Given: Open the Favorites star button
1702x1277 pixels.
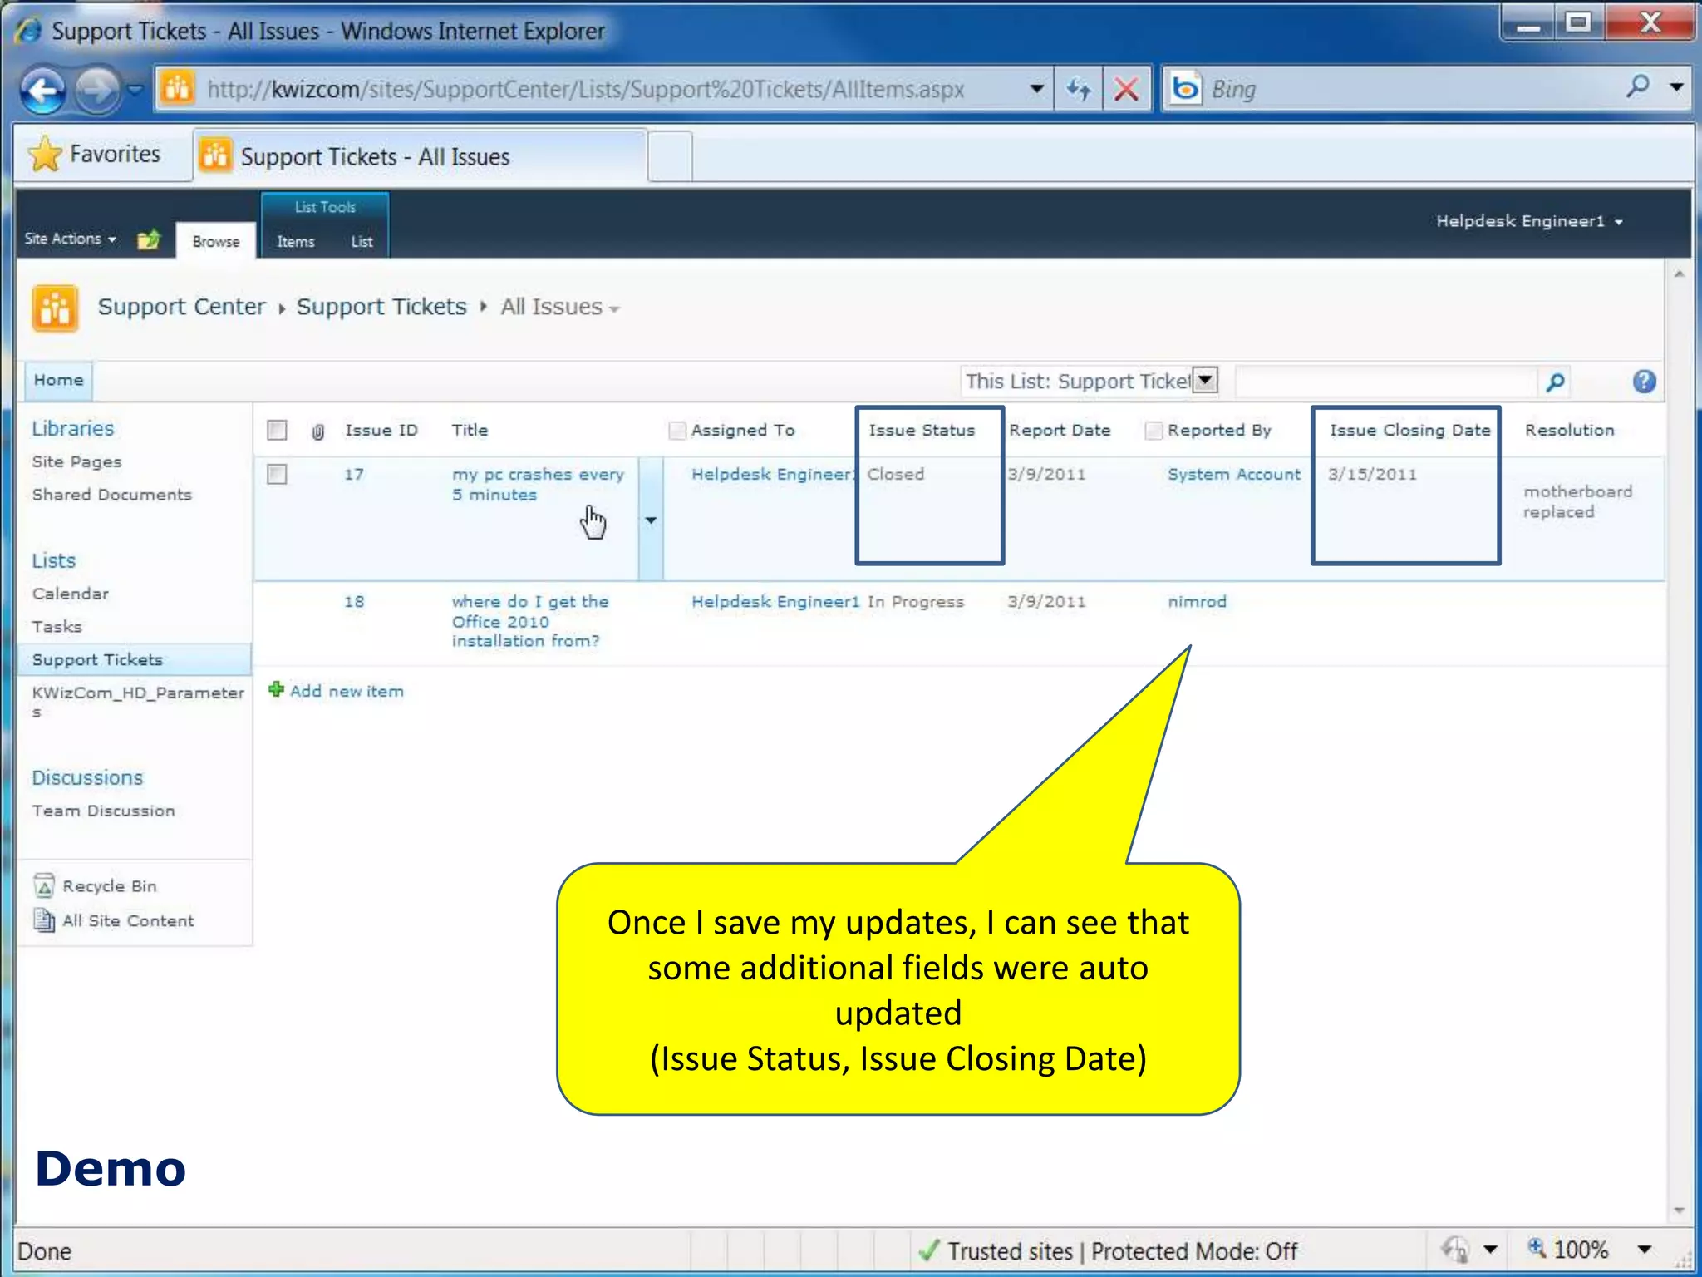Looking at the screenshot, I should tap(96, 155).
